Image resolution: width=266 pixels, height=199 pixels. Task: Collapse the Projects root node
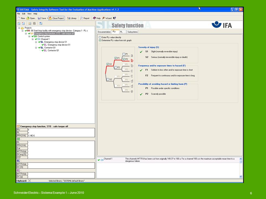pyautogui.click(x=19, y=28)
